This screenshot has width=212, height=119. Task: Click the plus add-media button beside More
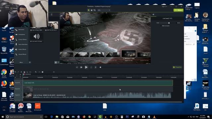(30, 62)
